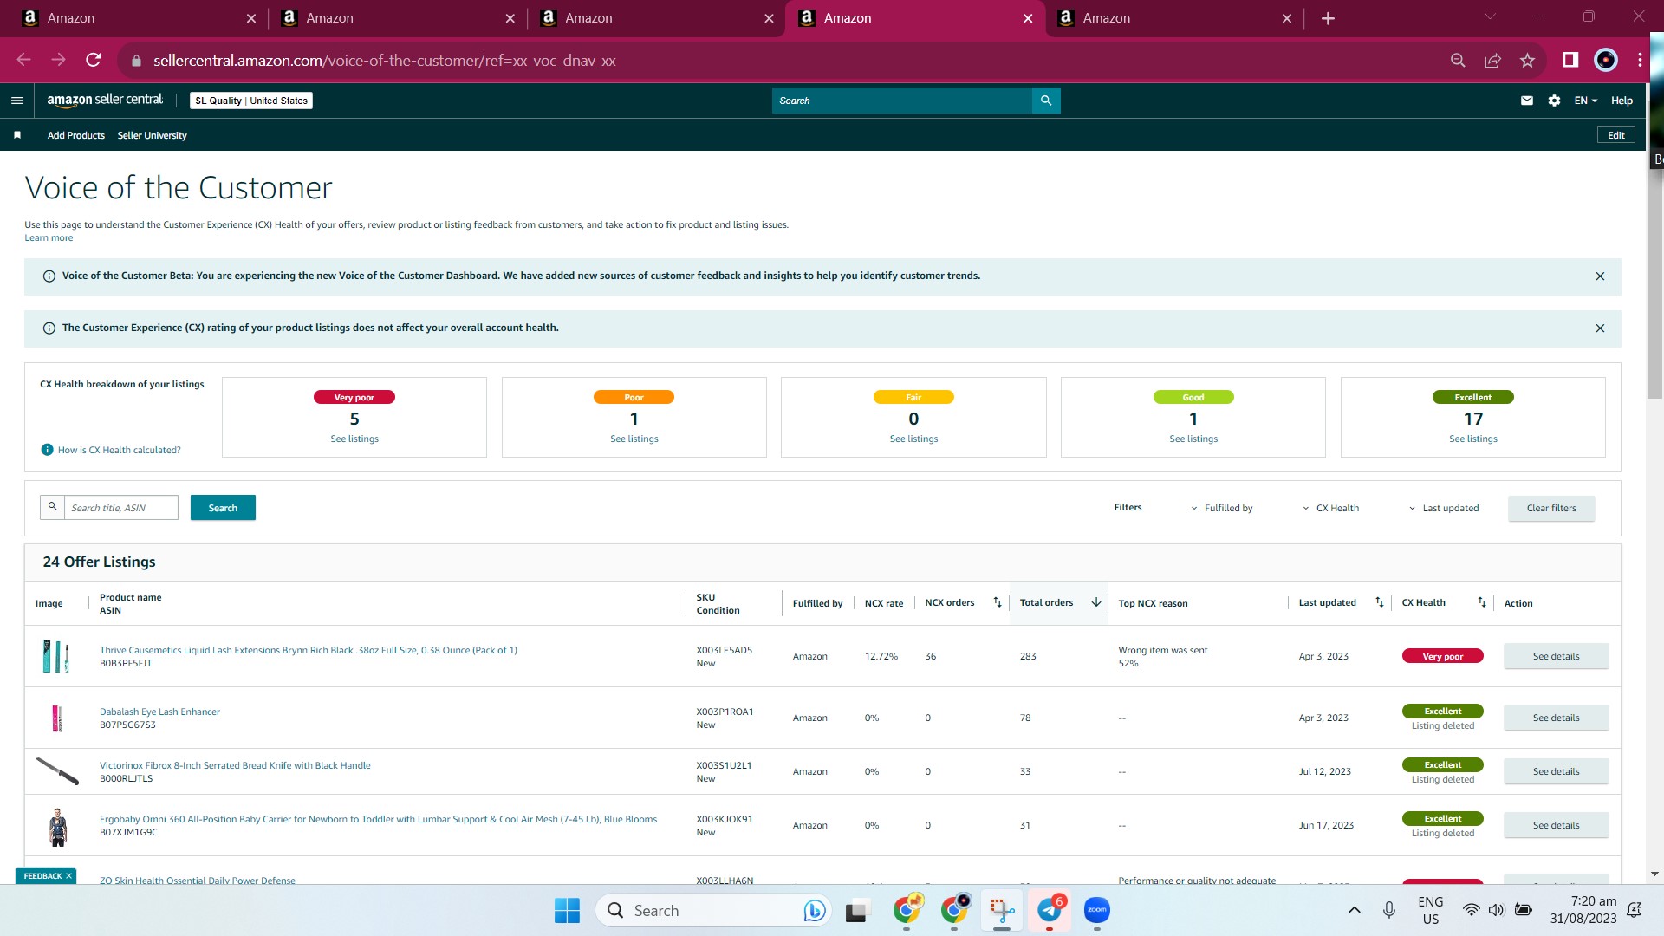1664x936 pixels.
Task: See listings under Poor
Action: pyautogui.click(x=634, y=439)
